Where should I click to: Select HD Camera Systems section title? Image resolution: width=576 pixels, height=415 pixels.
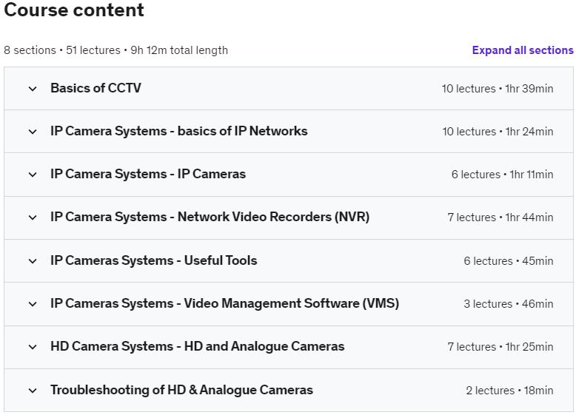pos(197,346)
